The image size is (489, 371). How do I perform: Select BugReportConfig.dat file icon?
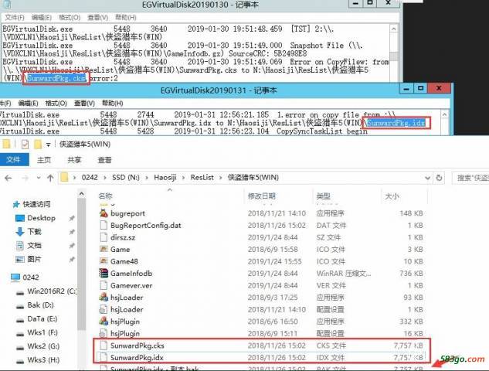(x=104, y=225)
